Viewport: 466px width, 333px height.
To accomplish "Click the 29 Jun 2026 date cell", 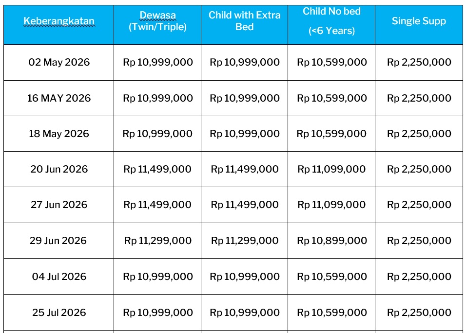I will tap(59, 241).
